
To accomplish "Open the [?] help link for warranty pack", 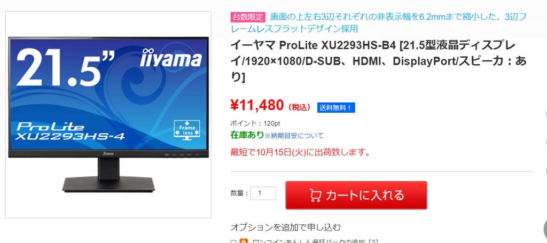I will (x=373, y=241).
